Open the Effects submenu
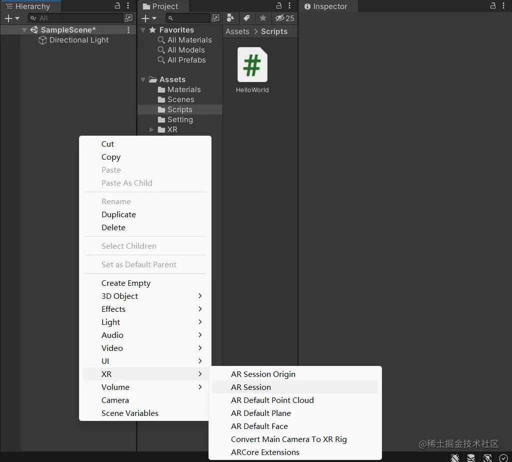Screen dimensions: 512x462 (145, 309)
